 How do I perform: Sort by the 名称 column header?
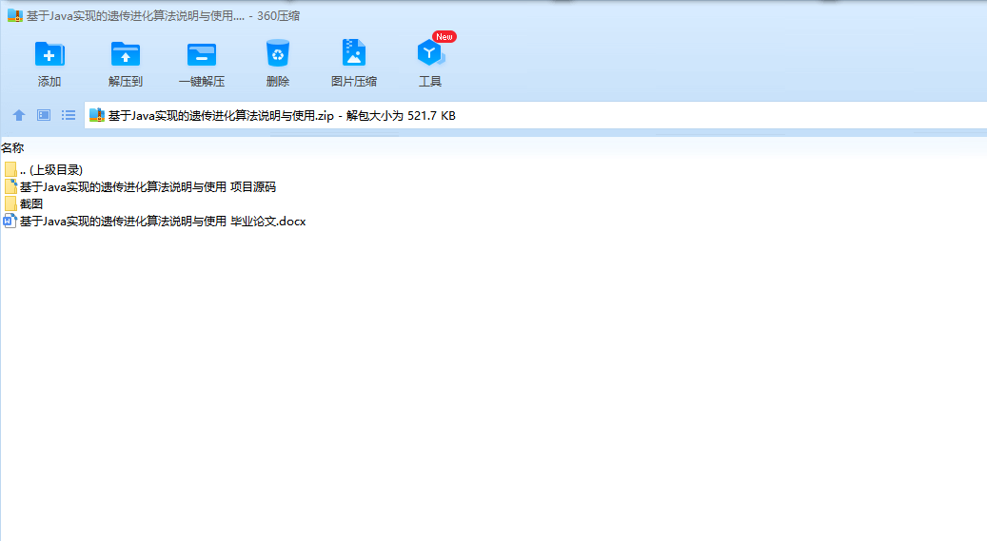pyautogui.click(x=12, y=147)
